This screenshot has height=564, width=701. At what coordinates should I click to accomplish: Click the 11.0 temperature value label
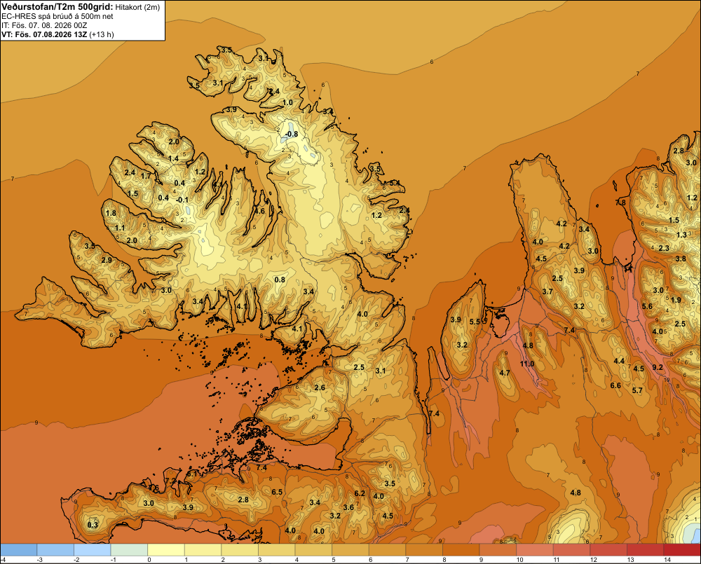click(x=527, y=364)
